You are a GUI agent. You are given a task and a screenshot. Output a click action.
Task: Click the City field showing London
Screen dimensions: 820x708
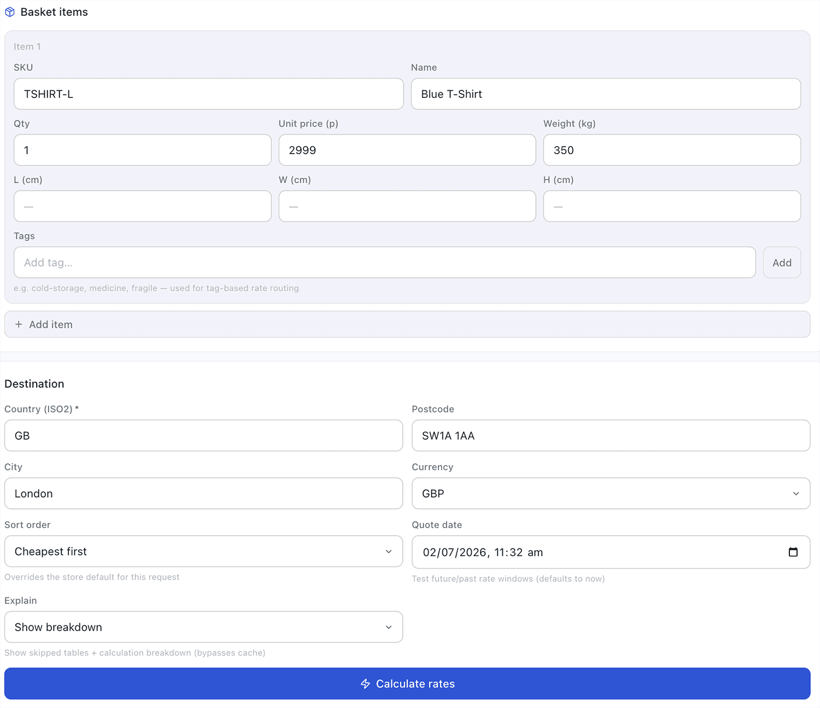click(x=203, y=494)
